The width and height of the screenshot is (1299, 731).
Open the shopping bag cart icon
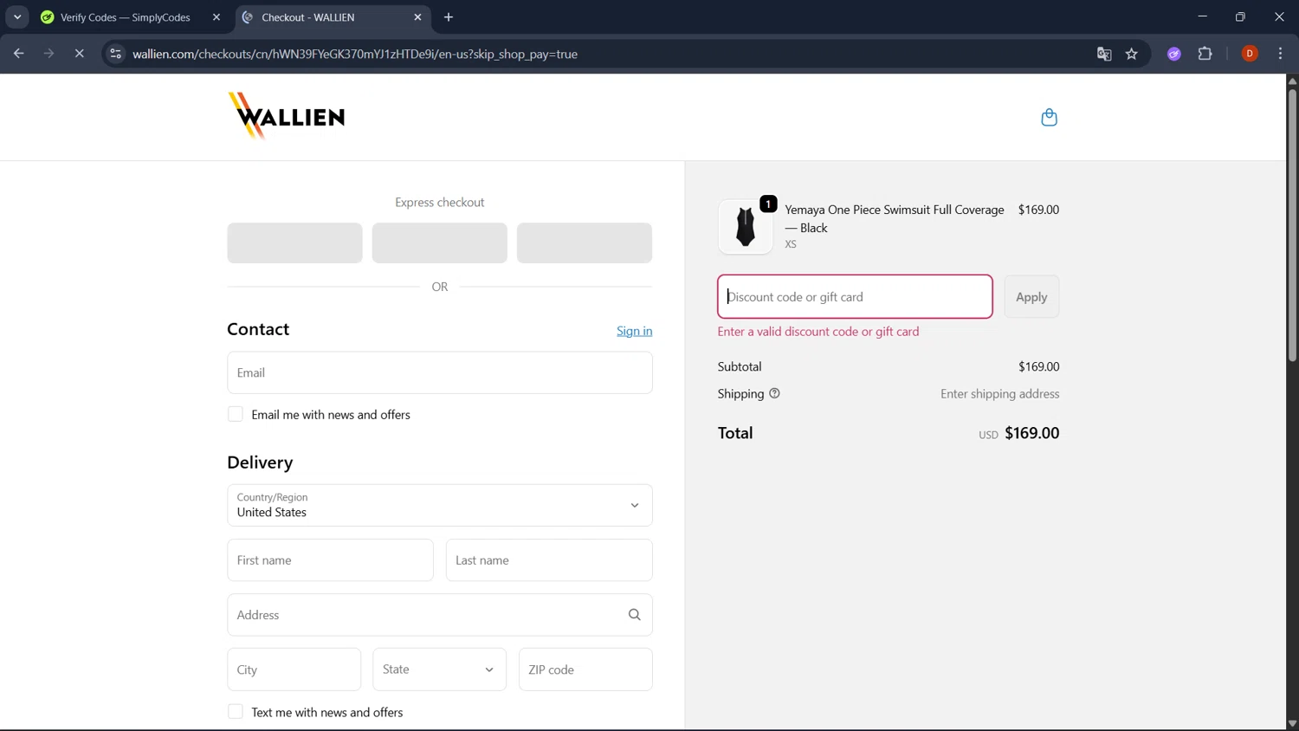(x=1049, y=117)
